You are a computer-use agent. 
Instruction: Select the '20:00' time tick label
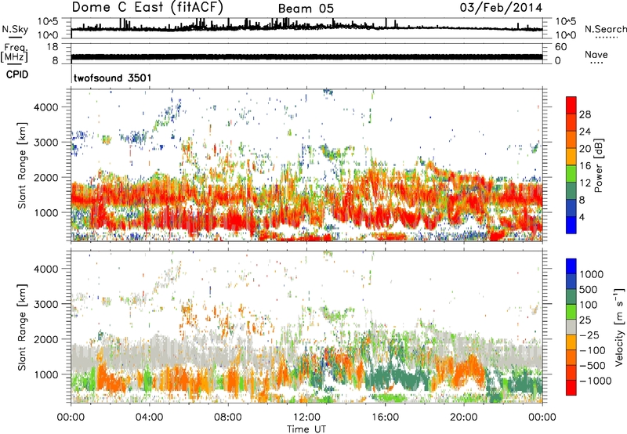point(463,418)
